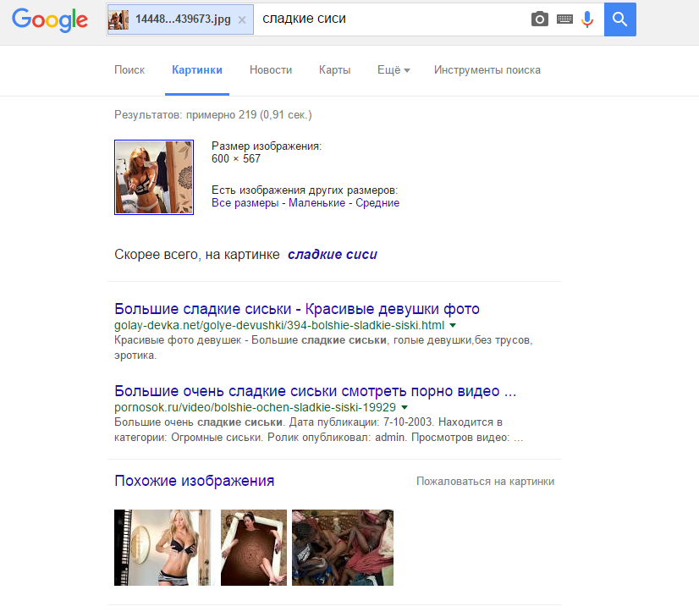Open search by image camera icon
Image resolution: width=699 pixels, height=612 pixels.
point(540,19)
